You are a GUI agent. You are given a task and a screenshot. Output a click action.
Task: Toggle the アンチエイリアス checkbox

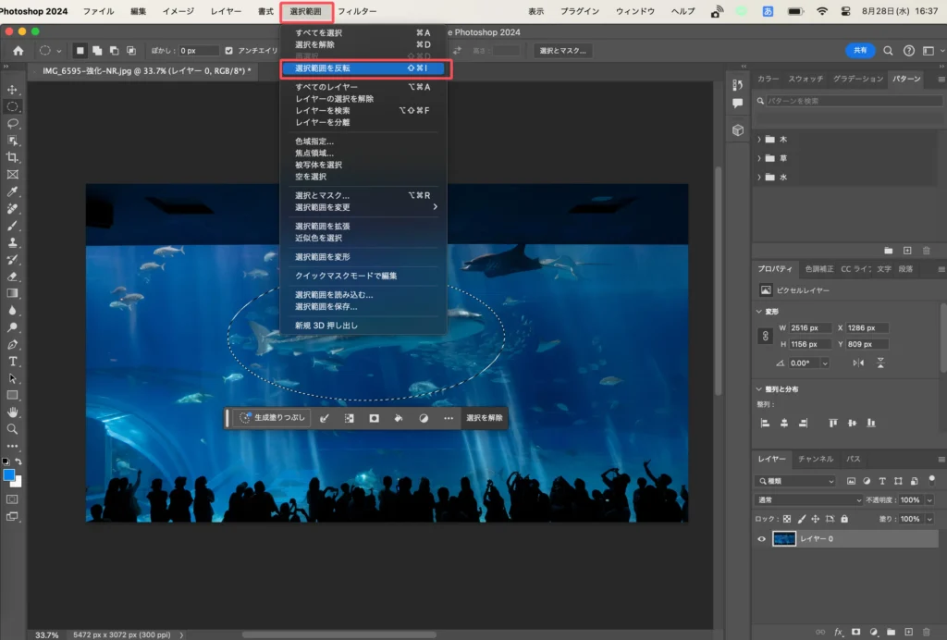click(x=230, y=50)
